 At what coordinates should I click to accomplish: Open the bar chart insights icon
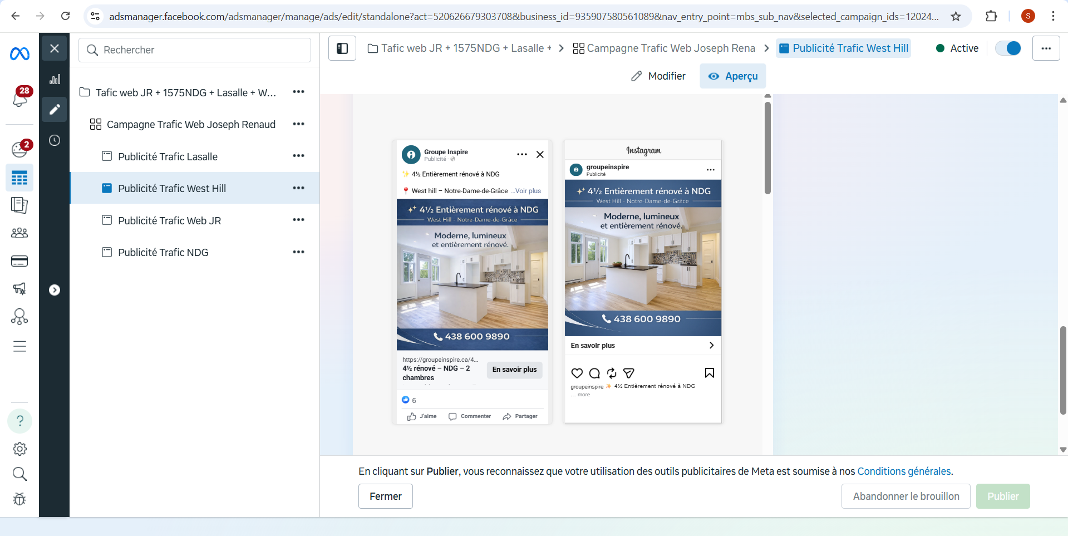point(55,79)
